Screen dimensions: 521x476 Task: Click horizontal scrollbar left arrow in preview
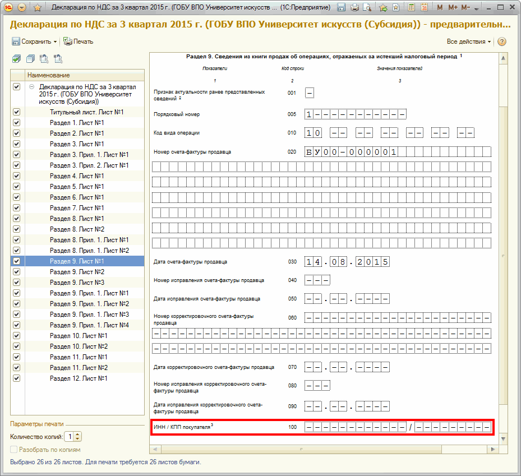click(155, 449)
